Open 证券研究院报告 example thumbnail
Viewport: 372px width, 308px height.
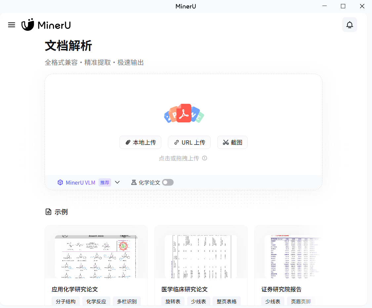pyautogui.click(x=293, y=256)
